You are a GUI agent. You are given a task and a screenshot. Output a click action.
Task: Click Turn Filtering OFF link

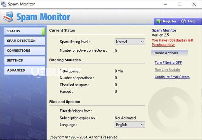[x=168, y=62]
